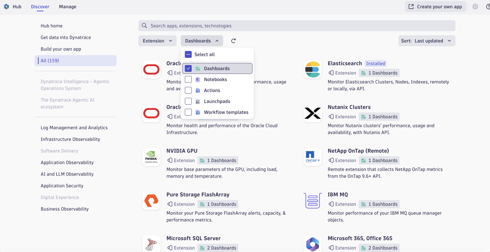Click first Oracle app logo icon

click(x=151, y=70)
